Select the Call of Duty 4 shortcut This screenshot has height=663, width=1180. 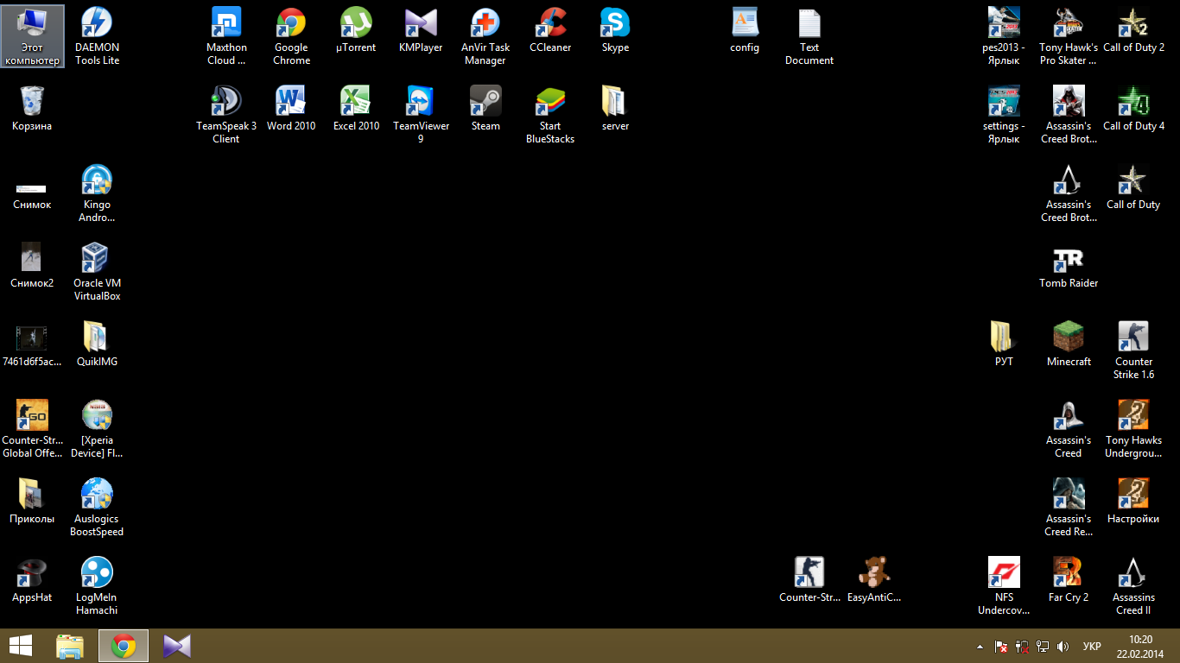coord(1133,109)
